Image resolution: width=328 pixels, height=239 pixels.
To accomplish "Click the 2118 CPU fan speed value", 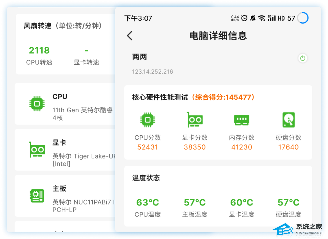I will (39, 50).
